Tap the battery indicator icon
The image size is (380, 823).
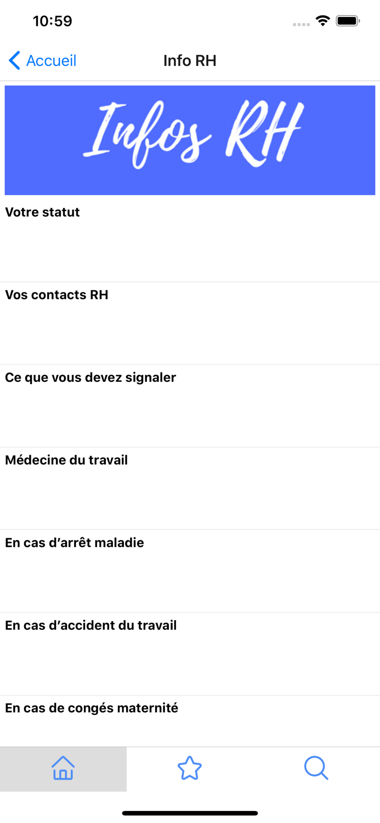pos(347,20)
